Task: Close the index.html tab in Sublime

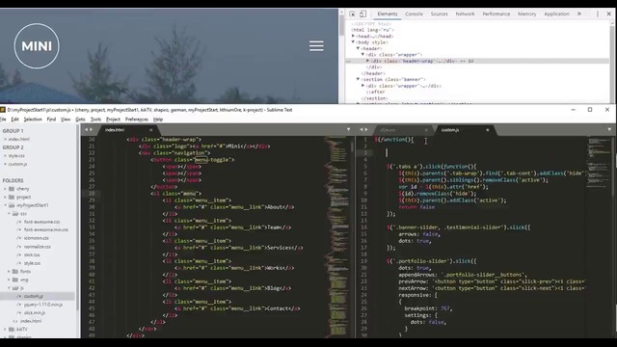Action: tap(150, 130)
